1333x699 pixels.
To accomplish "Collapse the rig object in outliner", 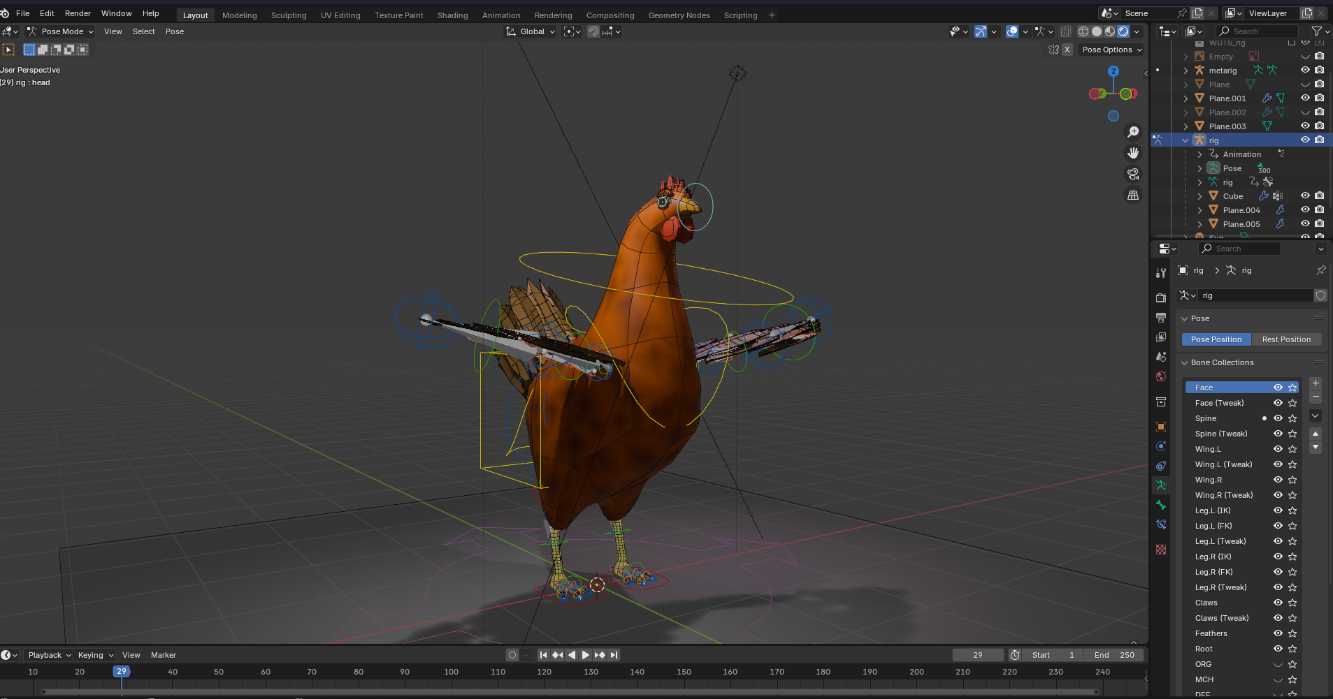I will click(x=1186, y=140).
